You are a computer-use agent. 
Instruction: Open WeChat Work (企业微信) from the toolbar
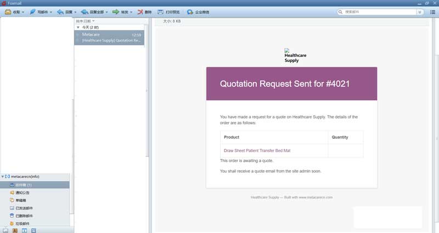click(198, 12)
